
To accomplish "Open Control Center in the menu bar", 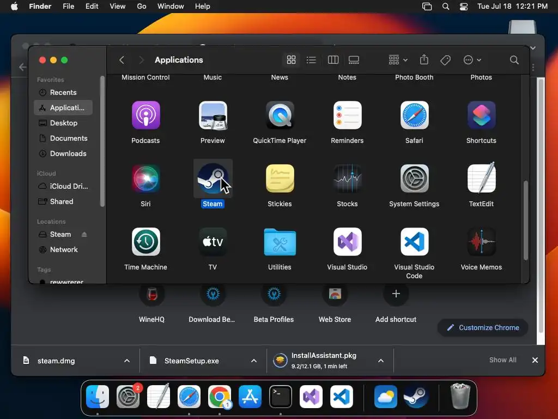I will tap(464, 7).
